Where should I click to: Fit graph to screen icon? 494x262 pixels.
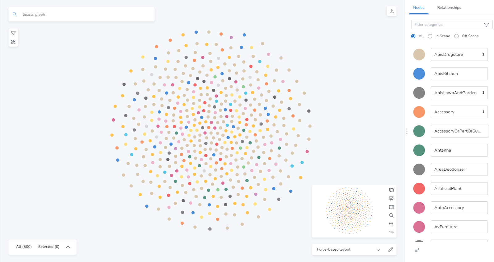pos(391,207)
